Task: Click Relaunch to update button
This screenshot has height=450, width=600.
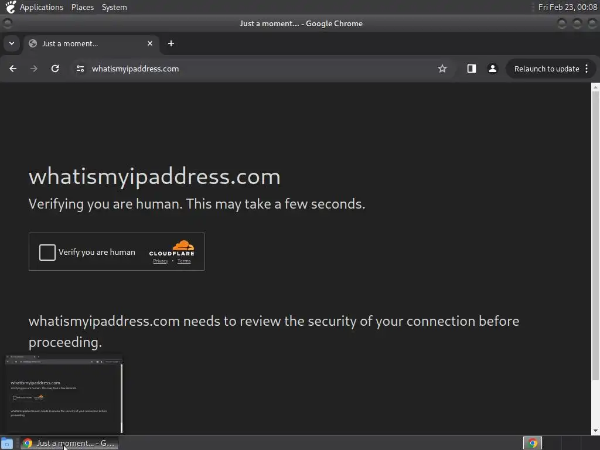Action: [x=547, y=69]
